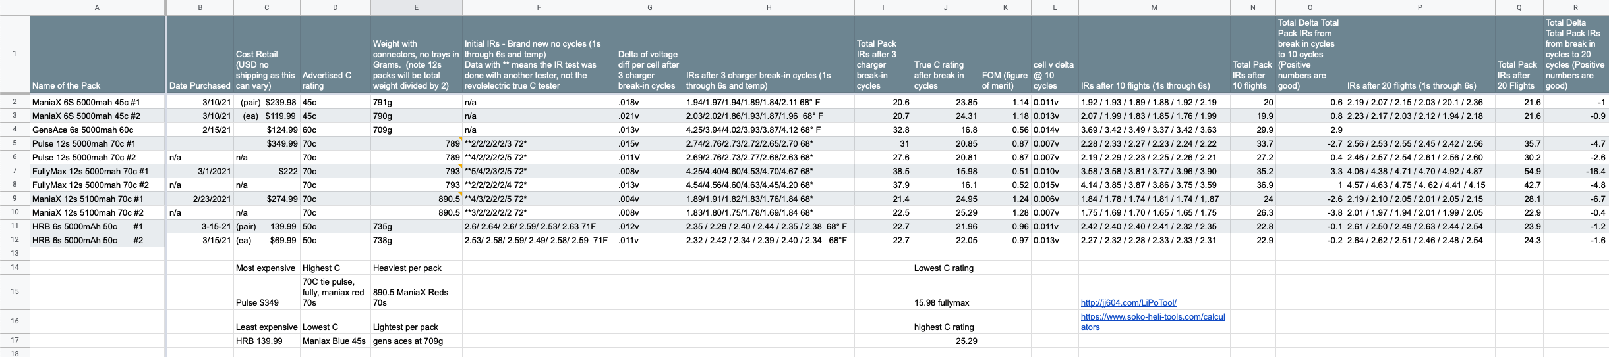The width and height of the screenshot is (1609, 357).
Task: Click the '-3.8' total delta cell
Action: pyautogui.click(x=1310, y=212)
